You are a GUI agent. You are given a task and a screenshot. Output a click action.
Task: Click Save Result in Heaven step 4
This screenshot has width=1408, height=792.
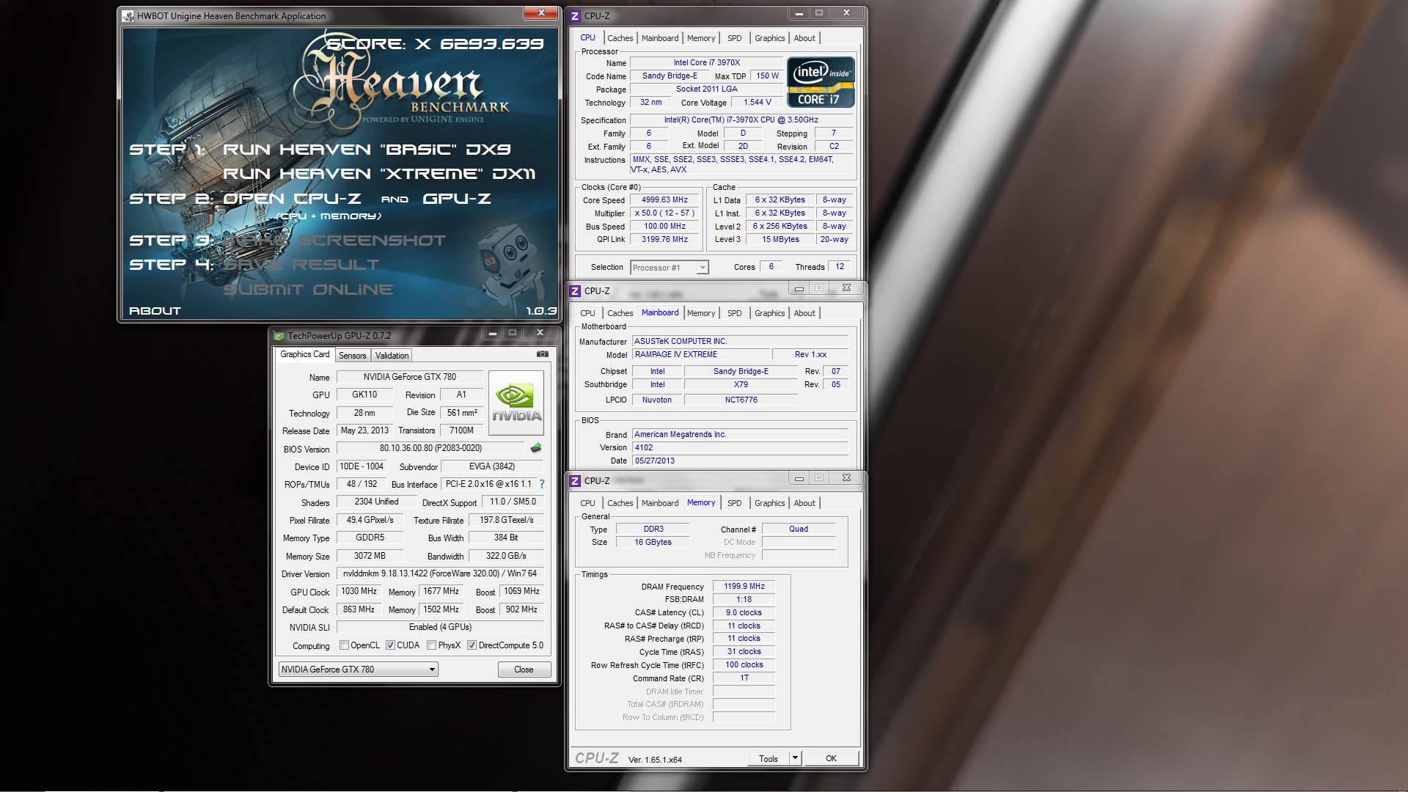301,265
